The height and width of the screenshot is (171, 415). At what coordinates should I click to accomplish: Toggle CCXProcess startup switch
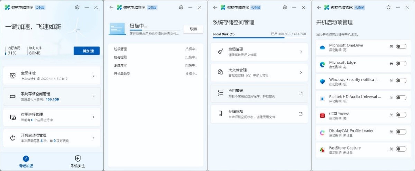pos(401,115)
